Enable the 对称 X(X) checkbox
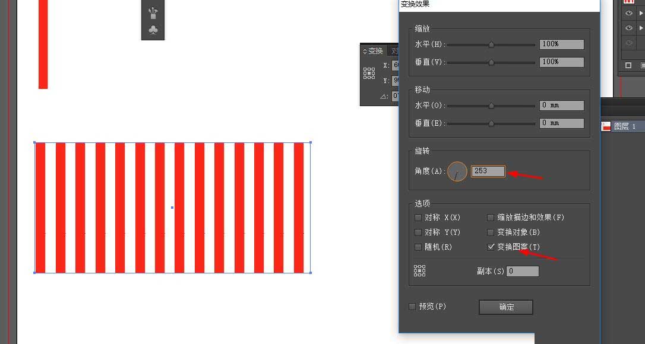This screenshot has width=645, height=344. (418, 217)
